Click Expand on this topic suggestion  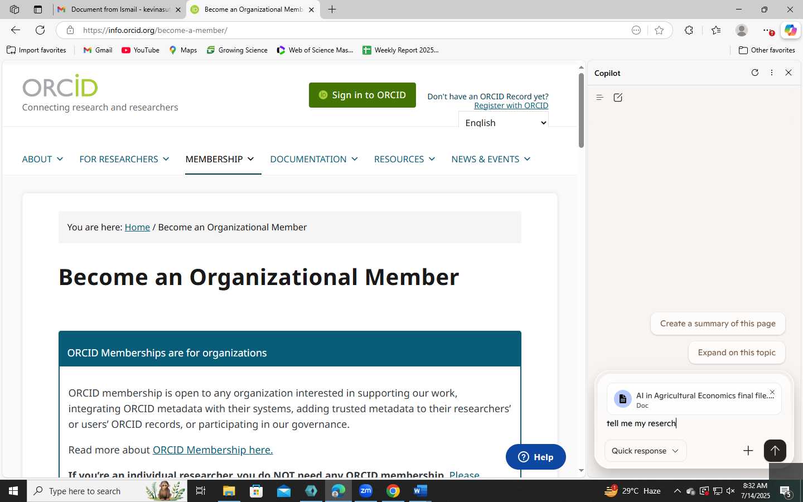pos(737,353)
